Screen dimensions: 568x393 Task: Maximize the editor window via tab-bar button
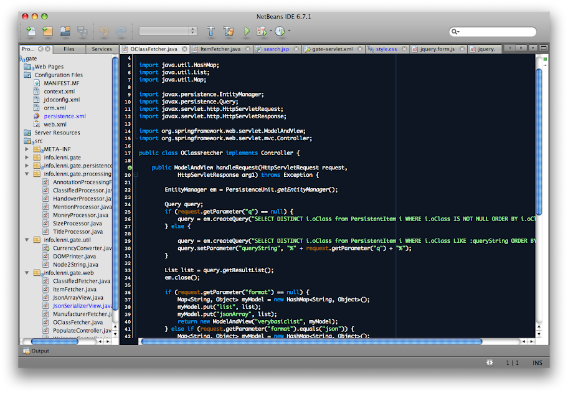(544, 48)
